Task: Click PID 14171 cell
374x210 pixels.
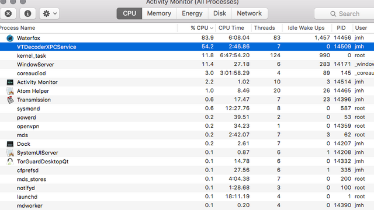Action: (x=342, y=64)
